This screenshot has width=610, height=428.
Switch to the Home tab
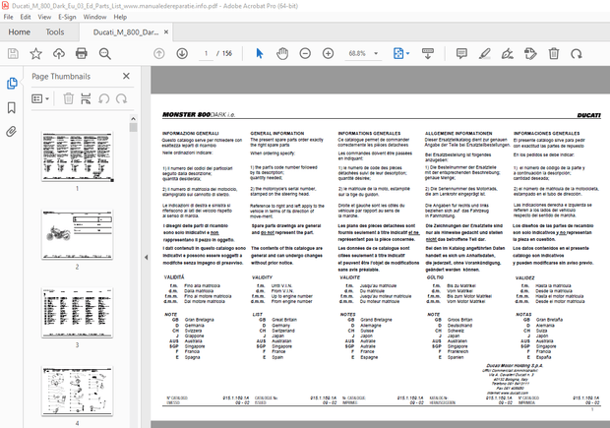19,32
